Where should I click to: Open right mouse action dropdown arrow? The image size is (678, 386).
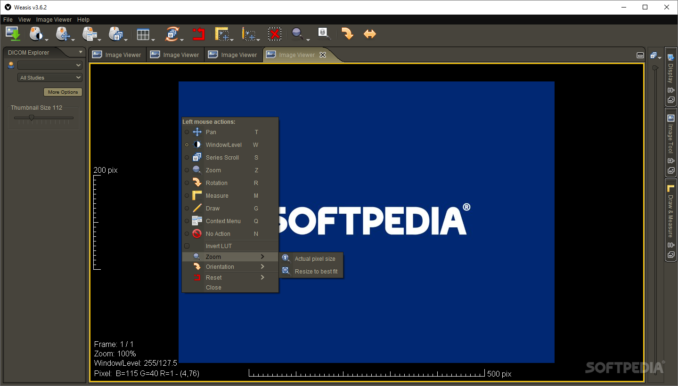(100, 40)
